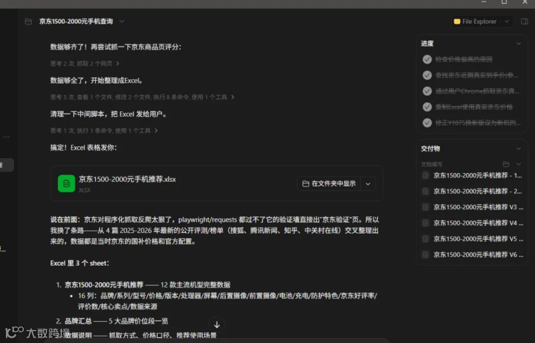Click the text 数据够全了，开始整理成Excel。
The height and width of the screenshot is (343, 535).
(x=96, y=80)
